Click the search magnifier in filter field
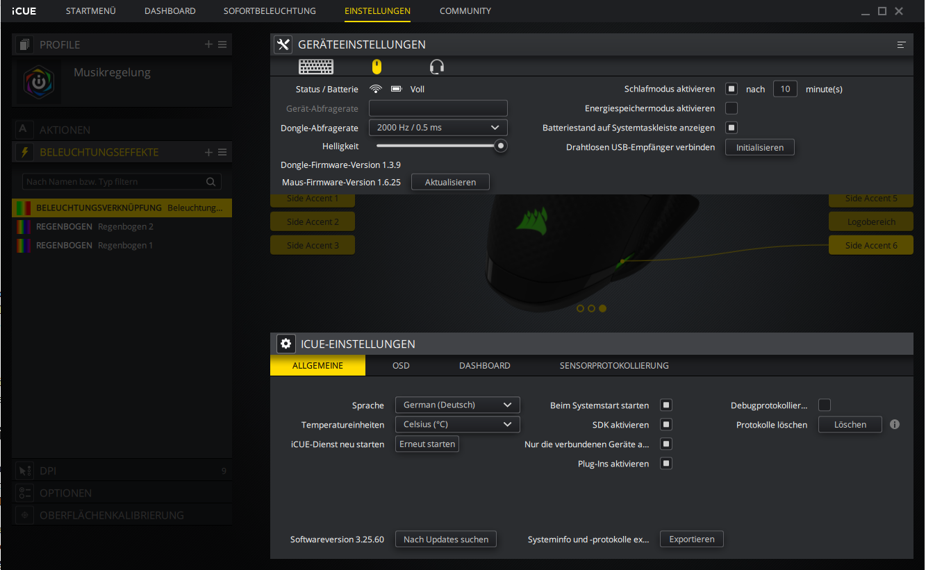 [210, 182]
